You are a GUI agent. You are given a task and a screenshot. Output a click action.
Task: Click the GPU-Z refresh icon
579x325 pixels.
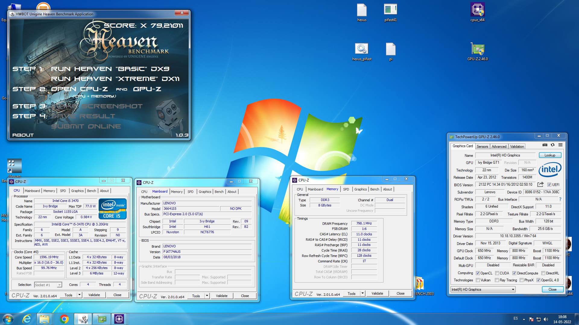click(552, 145)
